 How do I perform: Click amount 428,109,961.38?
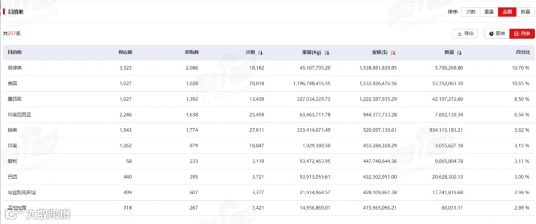point(381,192)
